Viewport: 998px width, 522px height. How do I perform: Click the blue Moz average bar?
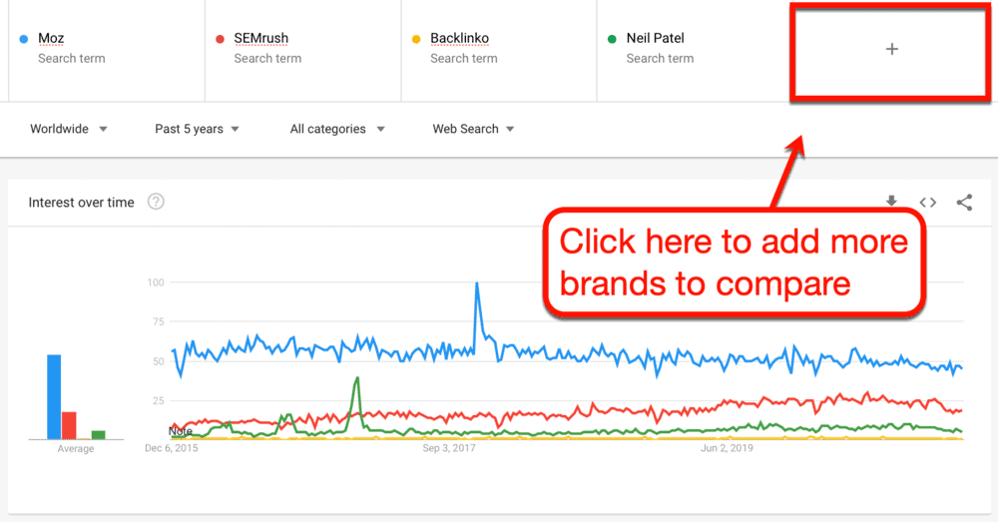coord(54,396)
